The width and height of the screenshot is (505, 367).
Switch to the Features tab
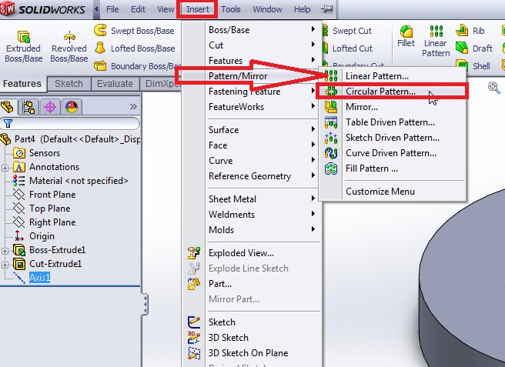coord(22,84)
